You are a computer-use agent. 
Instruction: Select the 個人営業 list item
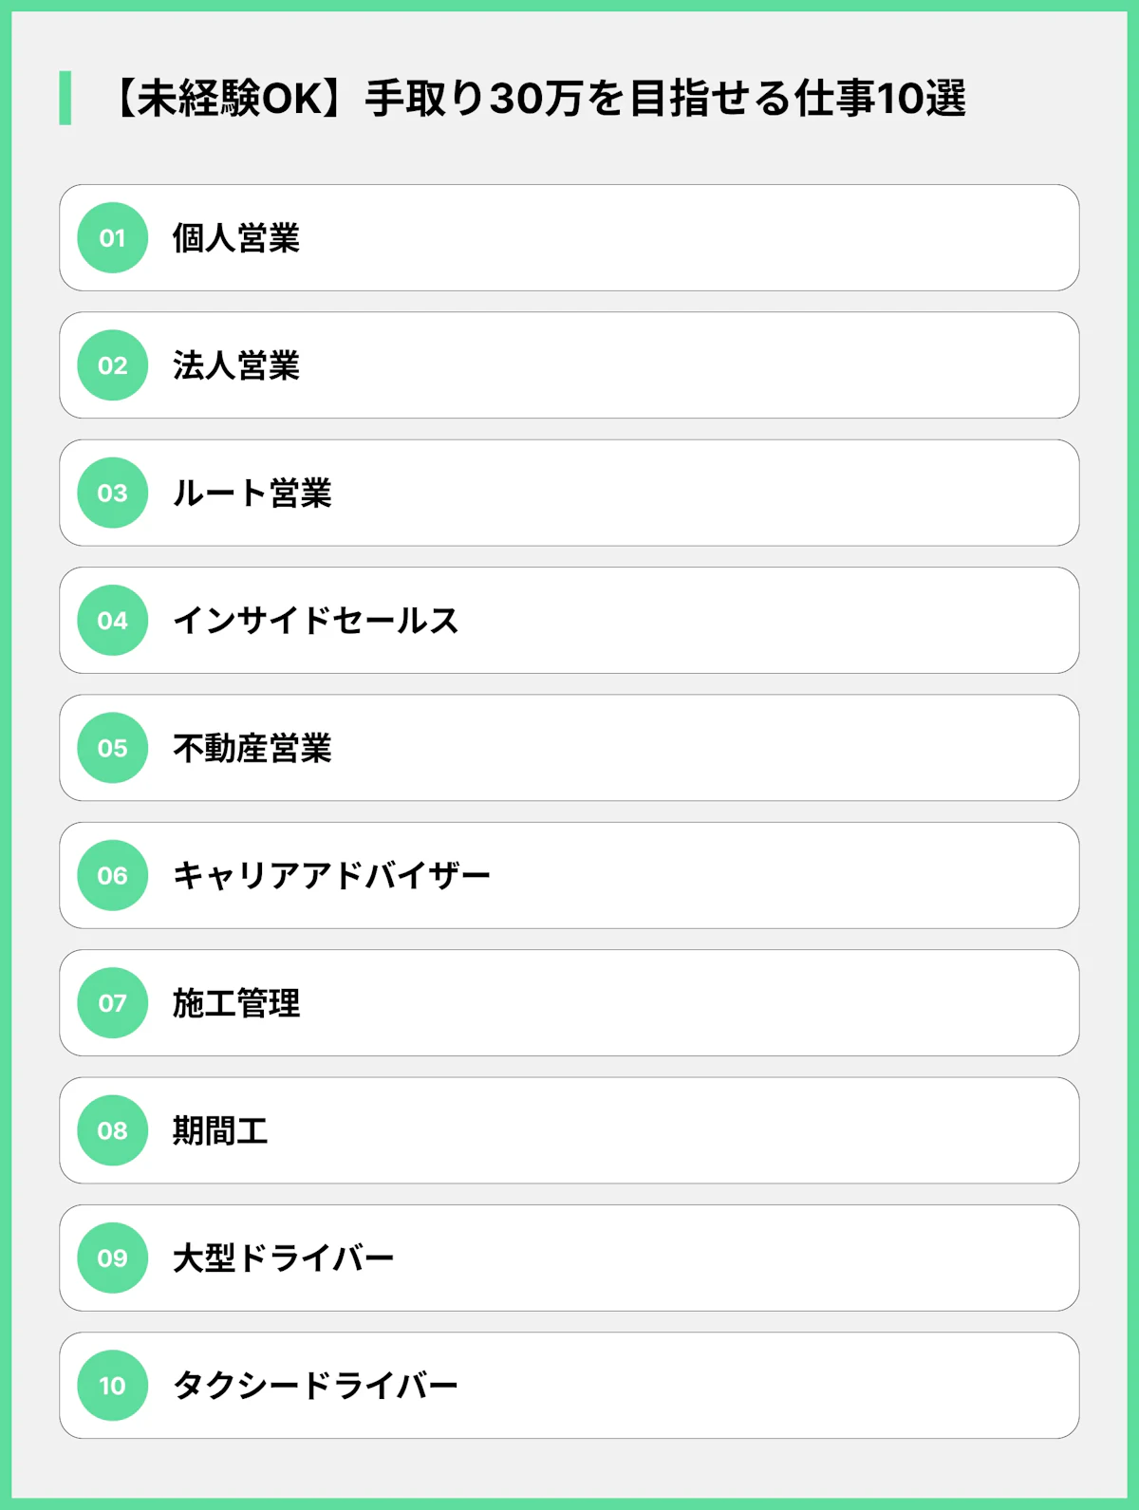tap(235, 238)
